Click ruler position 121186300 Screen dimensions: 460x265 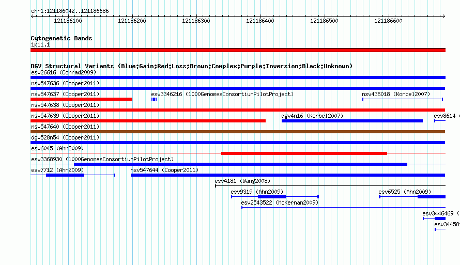click(196, 21)
